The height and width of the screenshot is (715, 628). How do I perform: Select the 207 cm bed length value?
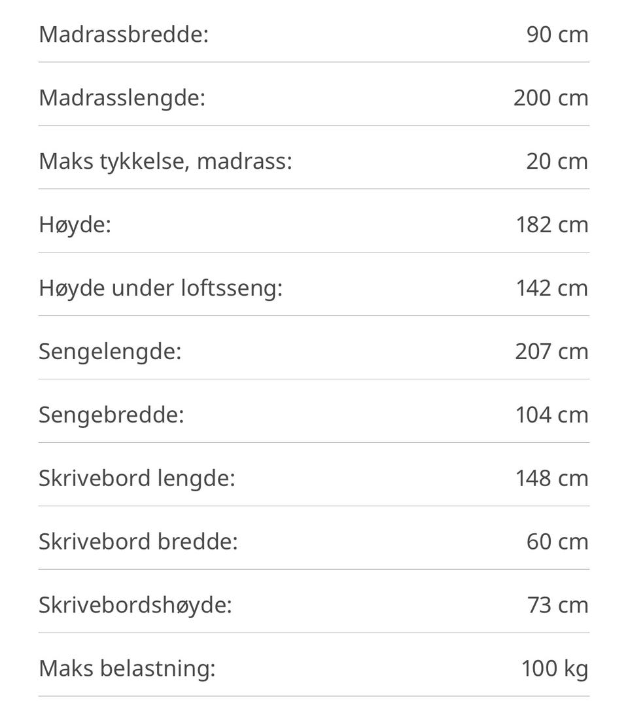[x=551, y=351]
